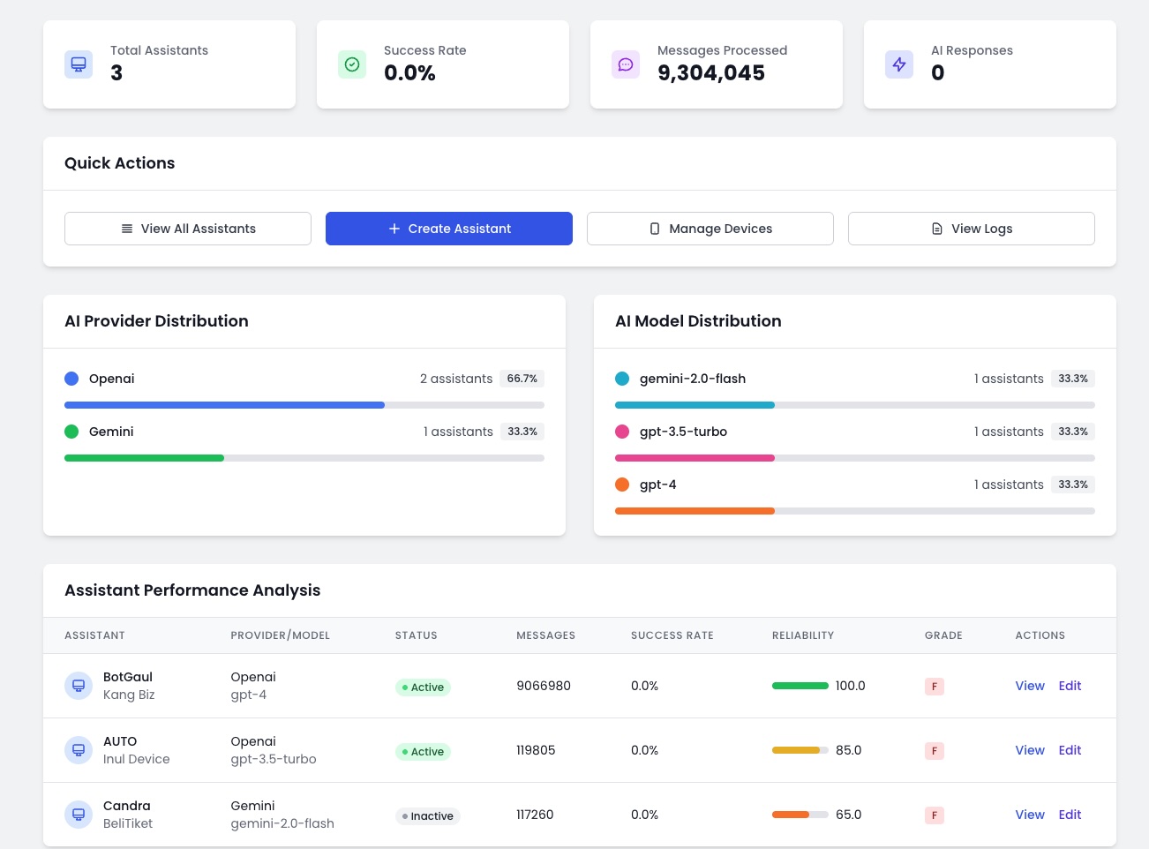This screenshot has width=1149, height=849.
Task: Click the View link for BotGaul
Action: pos(1030,686)
